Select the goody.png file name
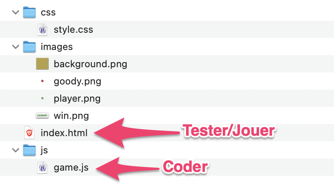334x187 pixels. [x=77, y=81]
